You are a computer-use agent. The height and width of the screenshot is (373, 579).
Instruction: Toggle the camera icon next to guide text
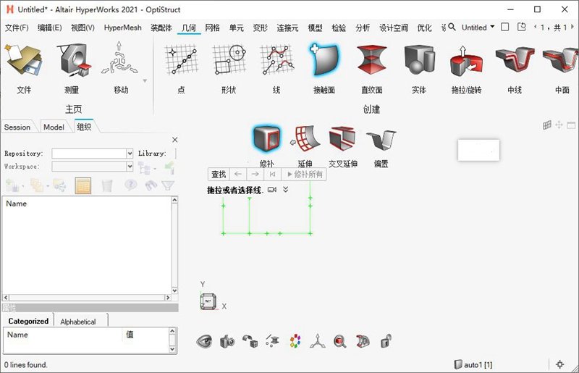pos(272,190)
